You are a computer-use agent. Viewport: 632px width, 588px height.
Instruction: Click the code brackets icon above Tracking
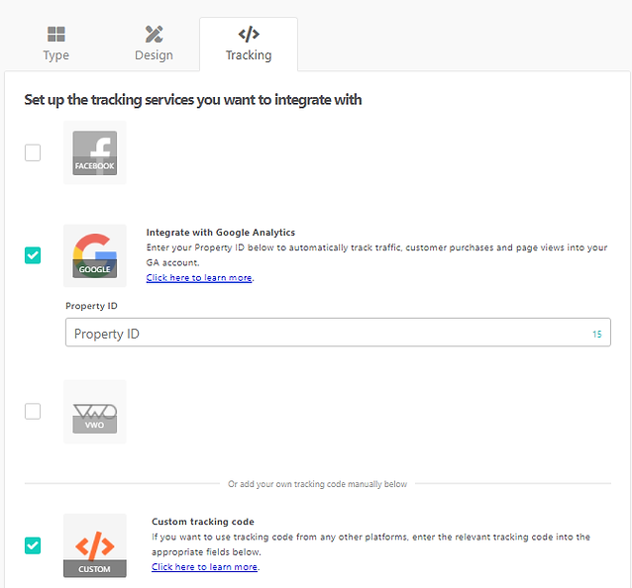(249, 35)
